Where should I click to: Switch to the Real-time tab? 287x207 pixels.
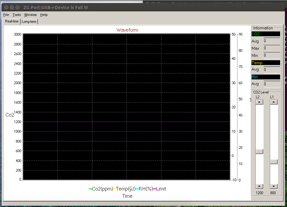[12, 21]
